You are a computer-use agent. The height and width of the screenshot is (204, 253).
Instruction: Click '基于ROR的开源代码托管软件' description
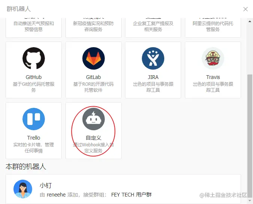94,87
